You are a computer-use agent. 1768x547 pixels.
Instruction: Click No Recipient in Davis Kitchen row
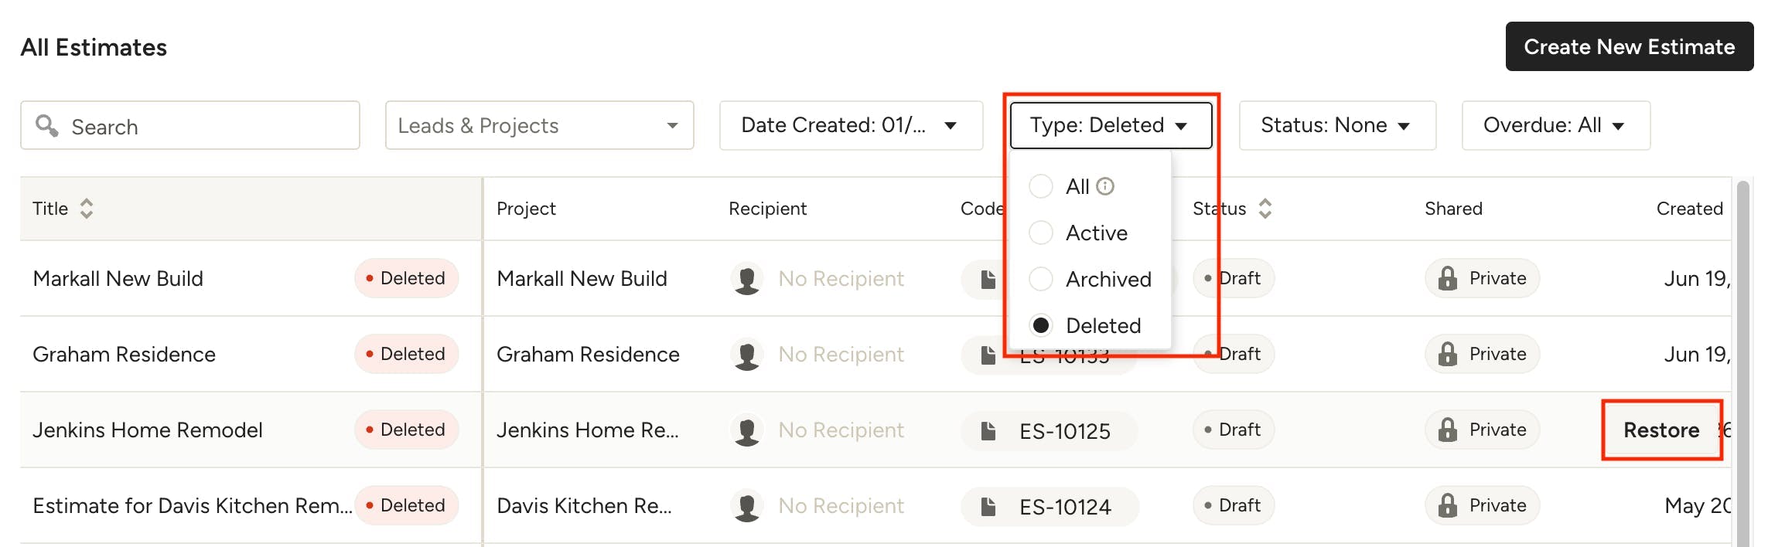point(841,506)
